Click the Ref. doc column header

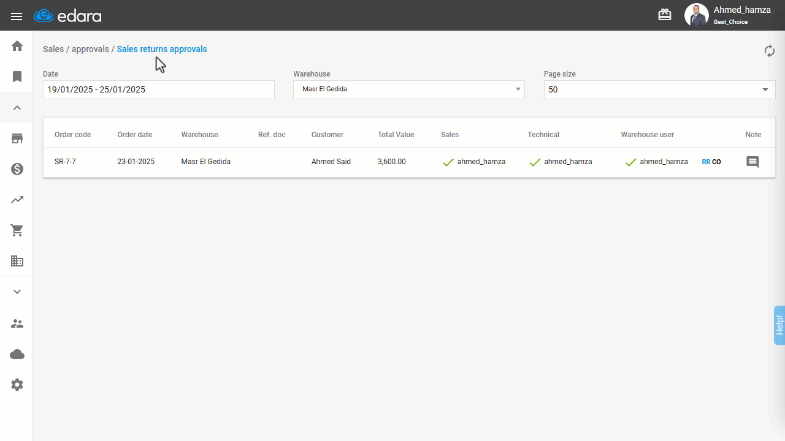point(272,135)
